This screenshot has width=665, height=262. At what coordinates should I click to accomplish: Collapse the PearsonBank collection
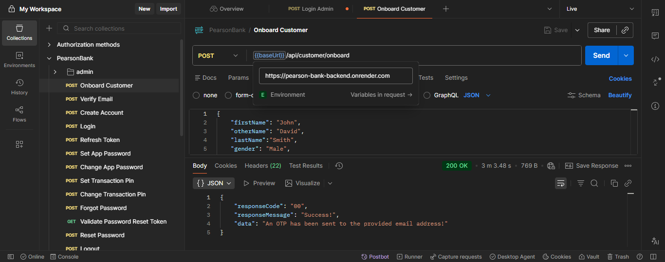pyautogui.click(x=49, y=58)
